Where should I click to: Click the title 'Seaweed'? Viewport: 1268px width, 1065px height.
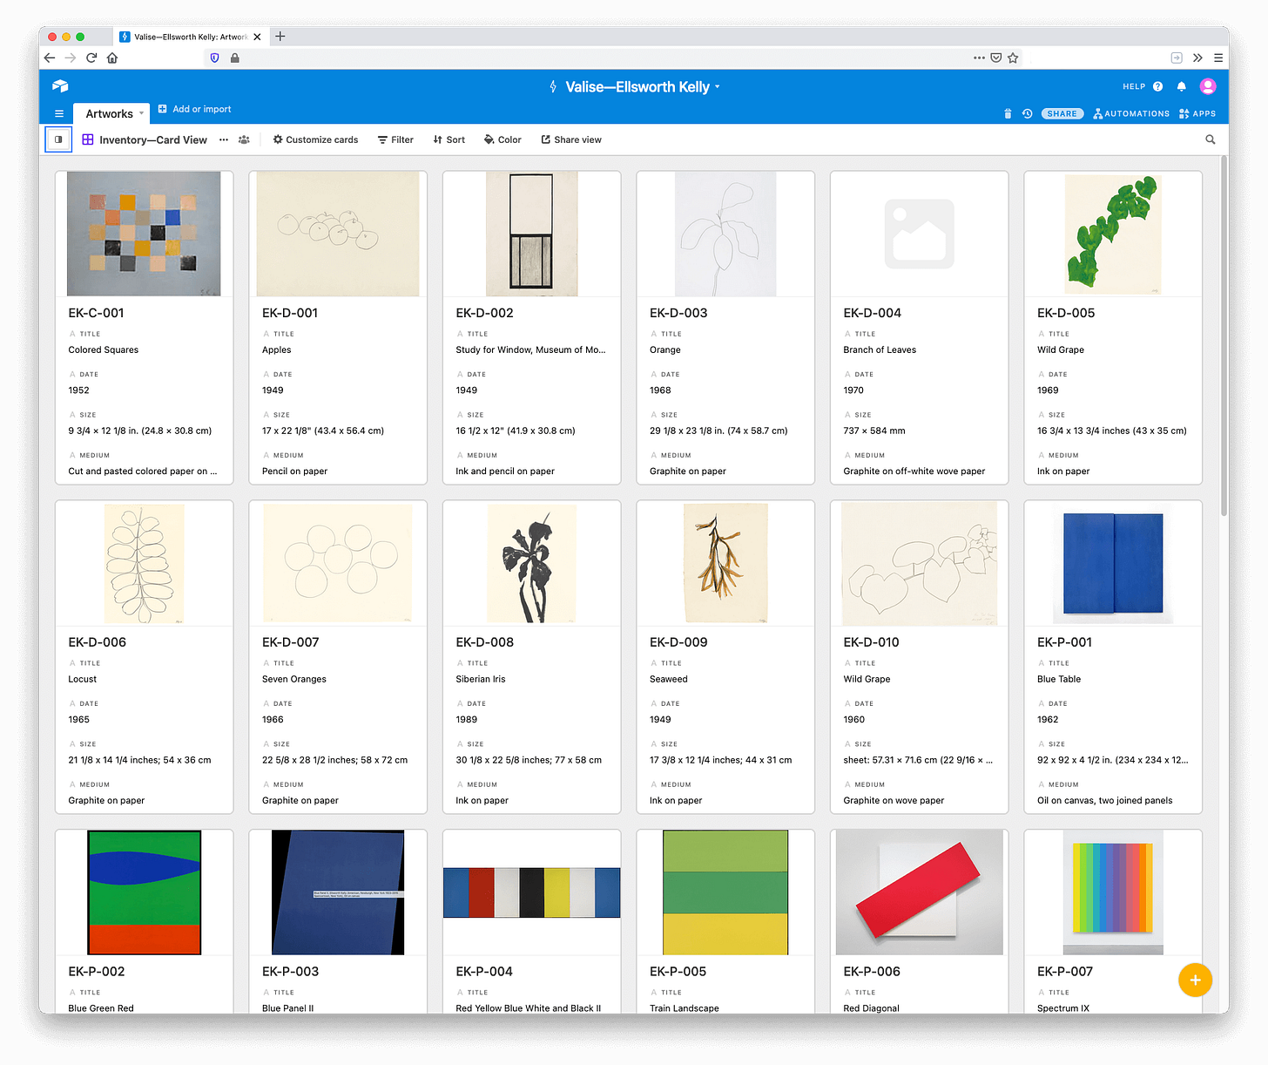(669, 679)
